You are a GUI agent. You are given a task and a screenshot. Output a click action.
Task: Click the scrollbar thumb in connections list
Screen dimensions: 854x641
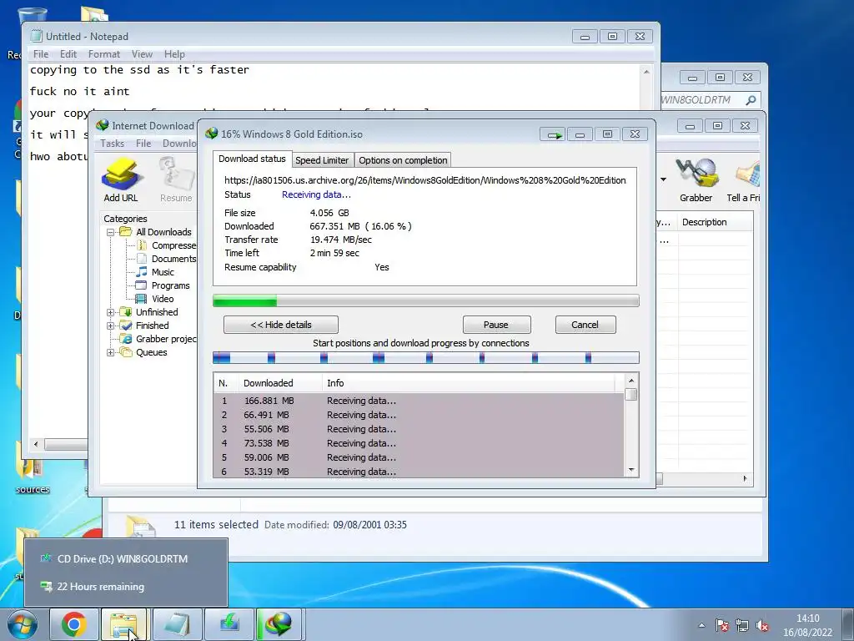click(631, 395)
